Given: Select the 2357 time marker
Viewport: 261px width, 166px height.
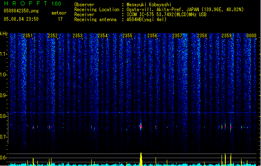Looking at the screenshot, I should 177,36.
